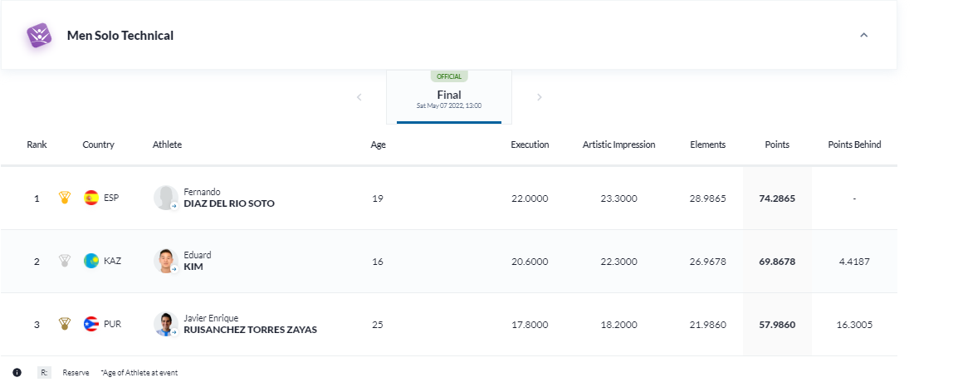This screenshot has height=392, width=958.
Task: Click the silver medal icon
Action: click(64, 262)
